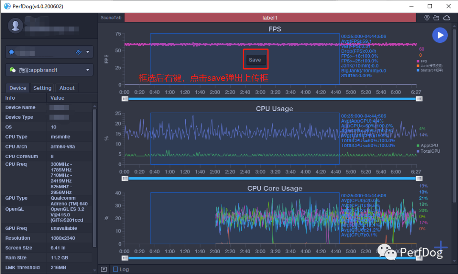Screen dimensions: 458x274
Task: Select the OS row value 10
Action: [x=53, y=127]
